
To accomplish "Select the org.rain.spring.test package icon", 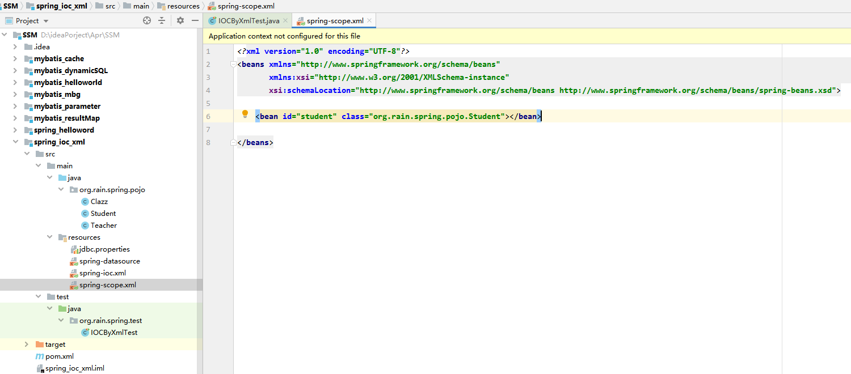I will 74,321.
